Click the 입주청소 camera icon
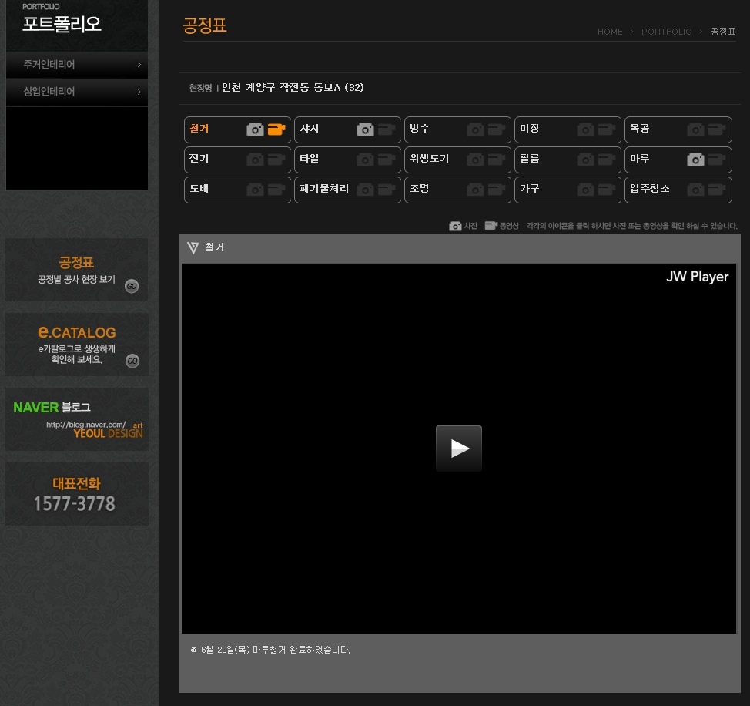Image resolution: width=750 pixels, height=706 pixels. click(x=695, y=190)
